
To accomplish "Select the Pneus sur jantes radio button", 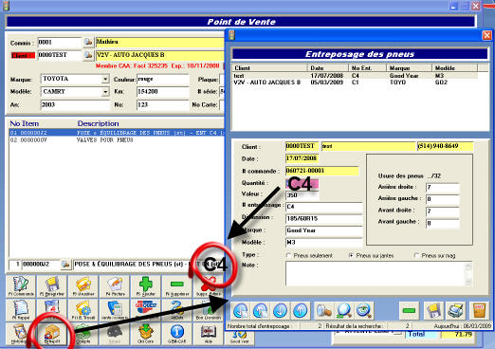I will click(351, 255).
